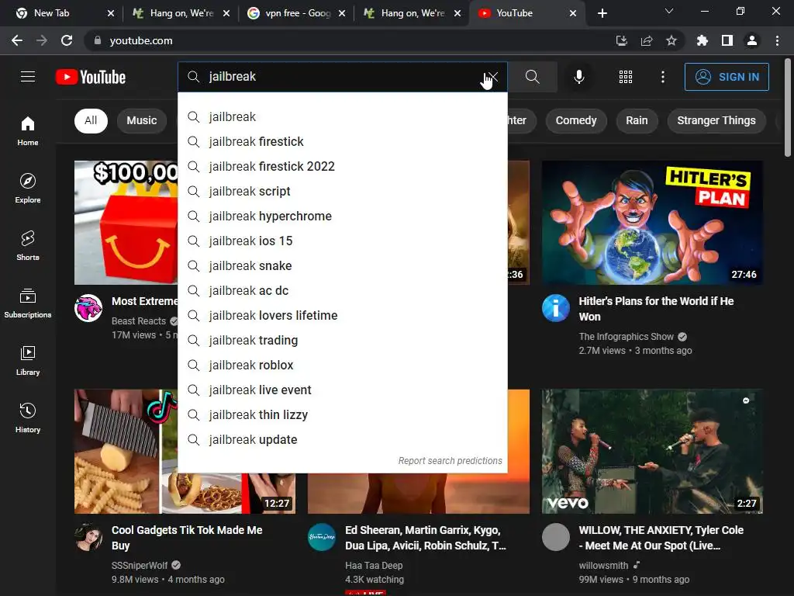This screenshot has width=794, height=596.
Task: Open YouTube settings three-dot menu
Action: click(x=662, y=77)
